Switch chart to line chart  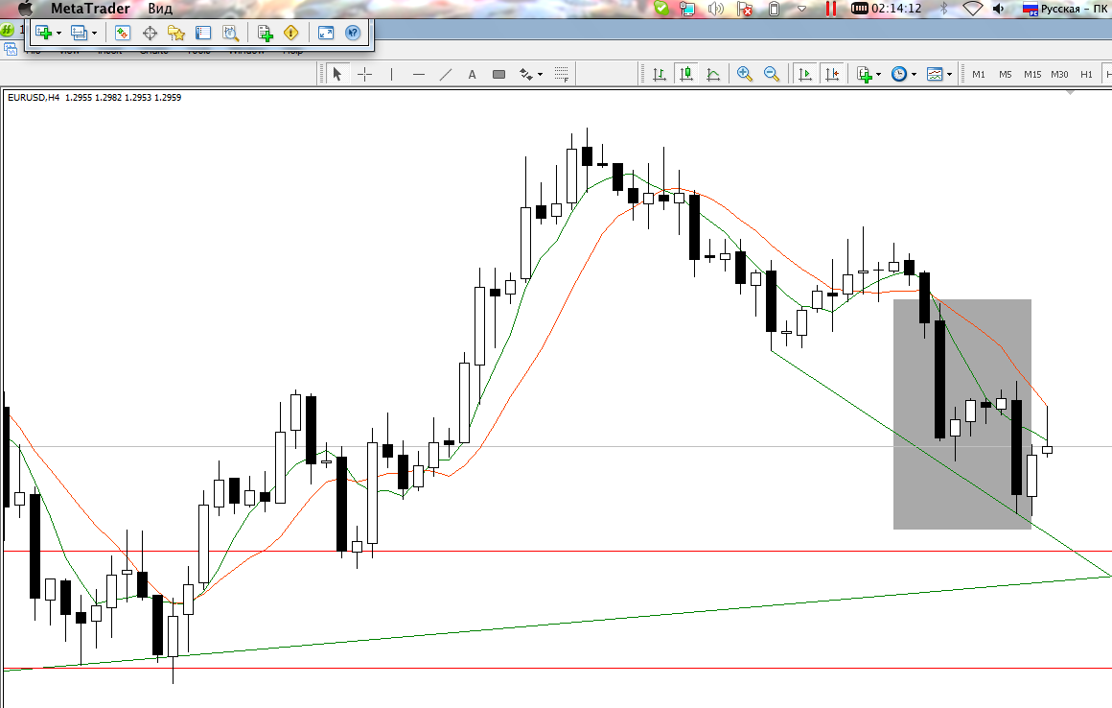click(712, 74)
